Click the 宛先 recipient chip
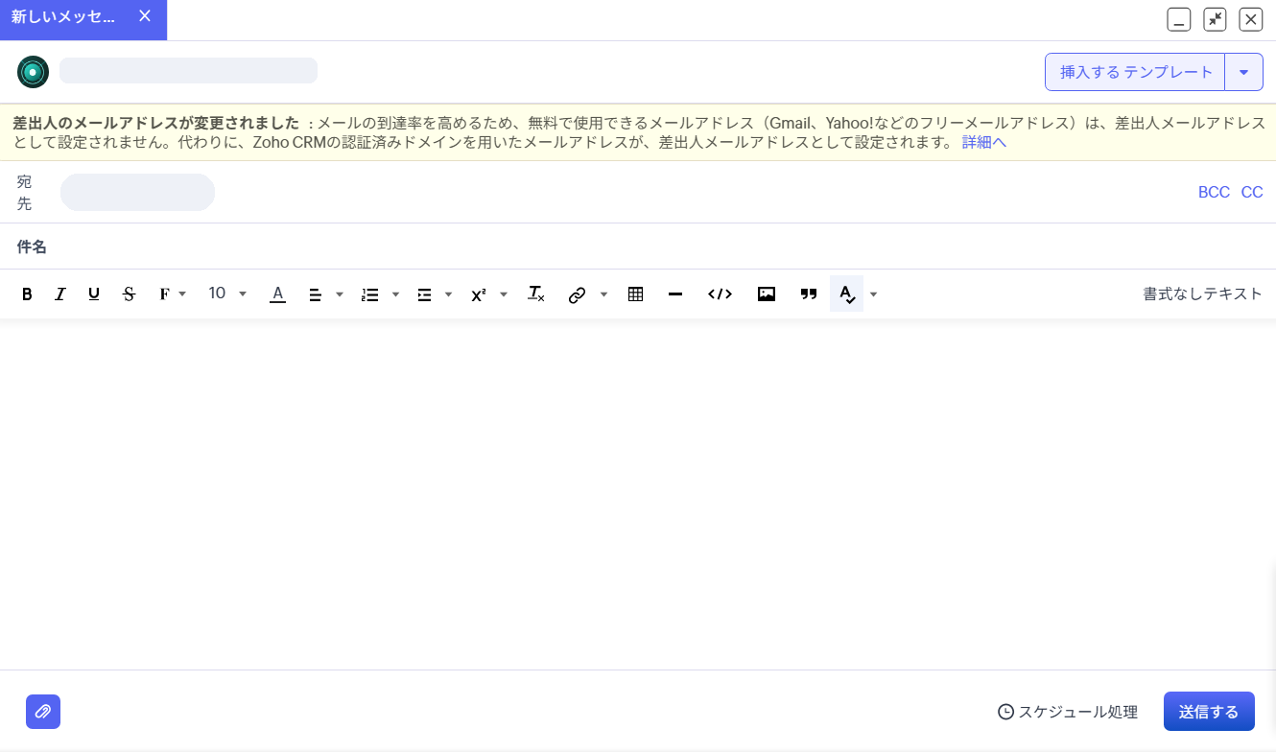This screenshot has height=752, width=1276. (137, 192)
